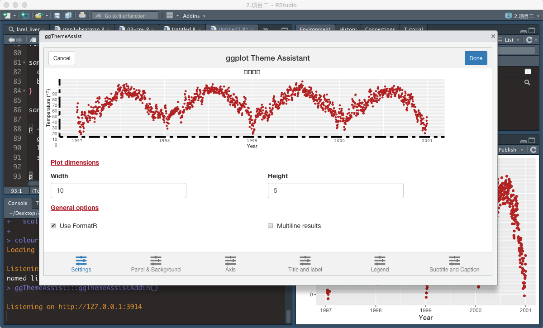Save the current document with floppy icon

(57, 15)
